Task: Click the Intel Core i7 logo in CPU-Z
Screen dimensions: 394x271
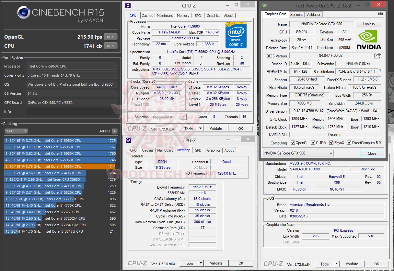Action: pyautogui.click(x=236, y=35)
